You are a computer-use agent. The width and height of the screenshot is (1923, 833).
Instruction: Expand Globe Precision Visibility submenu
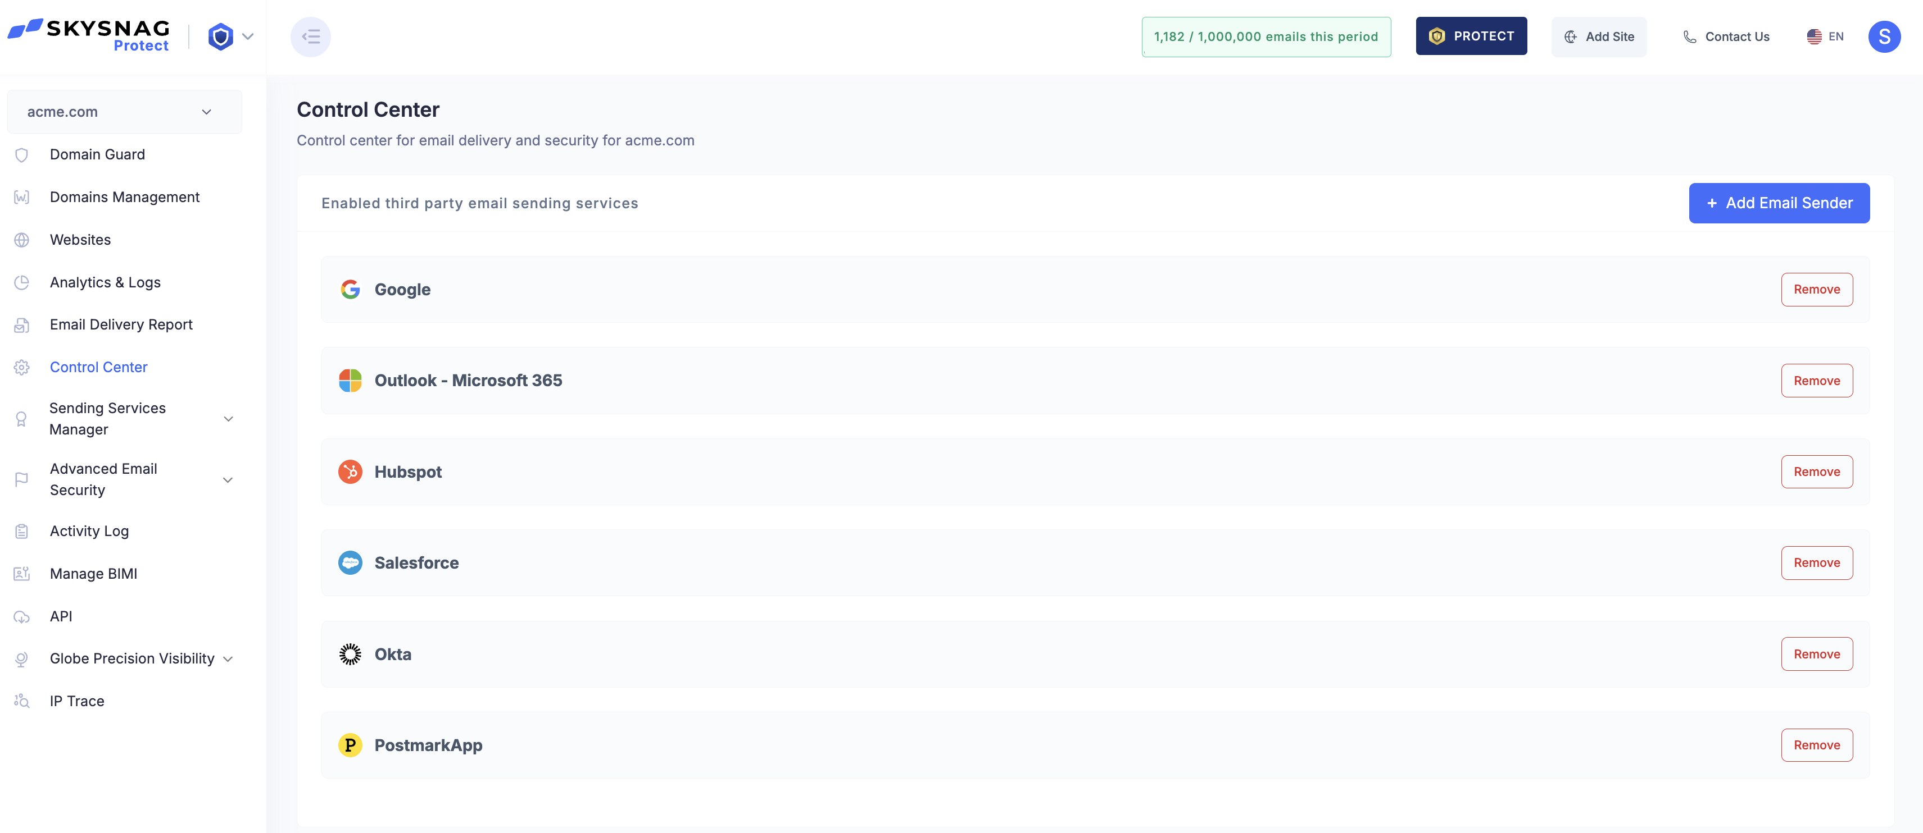[228, 658]
